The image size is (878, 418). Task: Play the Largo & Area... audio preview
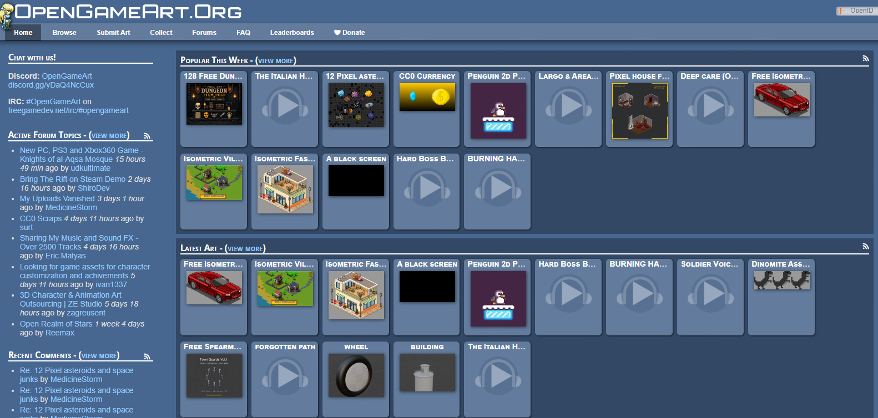click(x=569, y=105)
